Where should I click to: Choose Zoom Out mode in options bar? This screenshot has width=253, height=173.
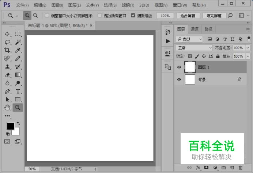point(35,16)
